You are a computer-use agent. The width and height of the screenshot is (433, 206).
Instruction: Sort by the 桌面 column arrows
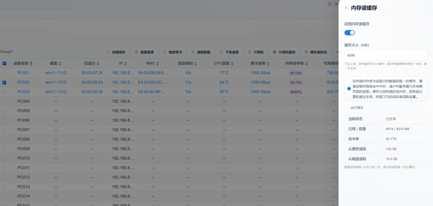pyautogui.click(x=60, y=63)
